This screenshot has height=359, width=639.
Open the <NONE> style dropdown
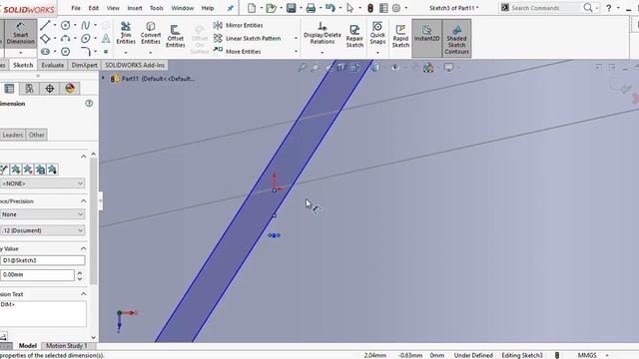(x=42, y=183)
